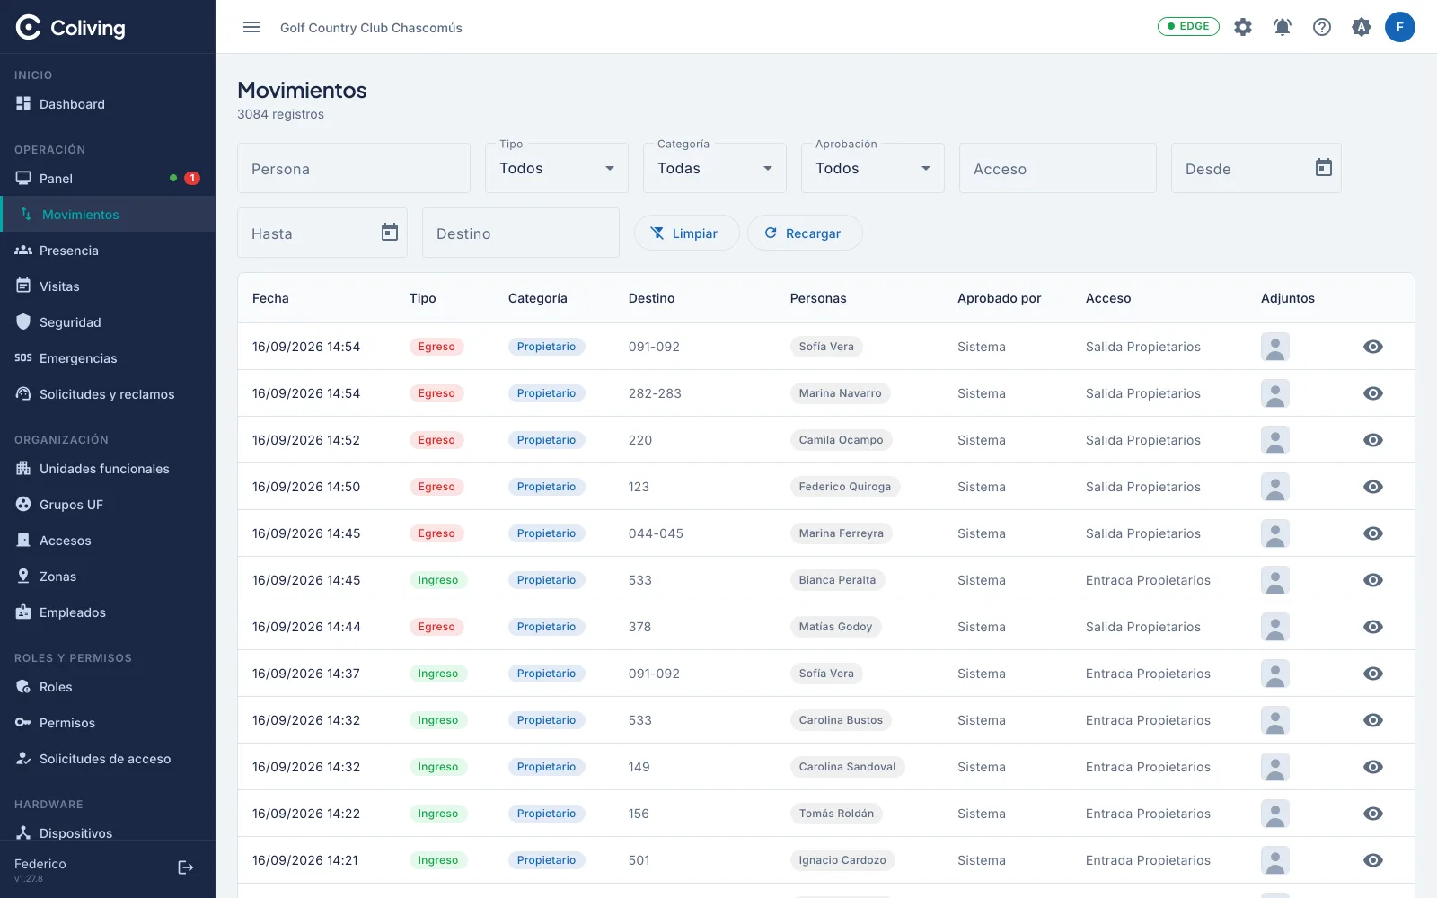This screenshot has height=898, width=1437.
Task: Click the Carolina Sandoval person chip
Action: point(847,767)
